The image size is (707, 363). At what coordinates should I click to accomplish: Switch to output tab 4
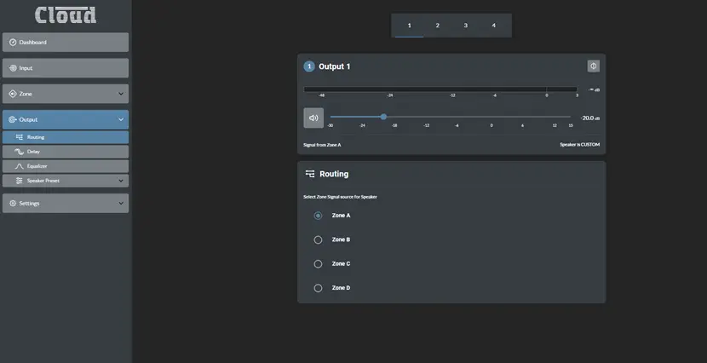point(494,26)
